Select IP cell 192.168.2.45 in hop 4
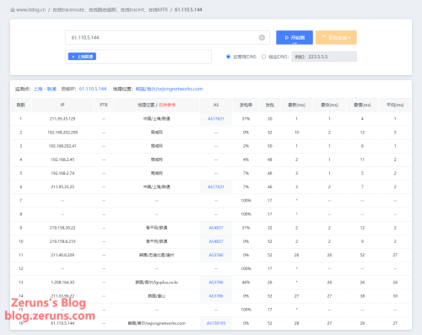422x335 pixels. point(62,159)
